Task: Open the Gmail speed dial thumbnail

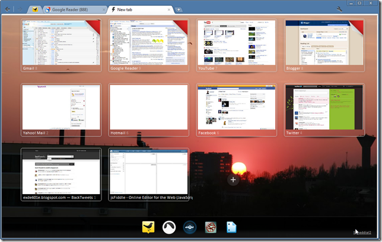Action: click(61, 43)
